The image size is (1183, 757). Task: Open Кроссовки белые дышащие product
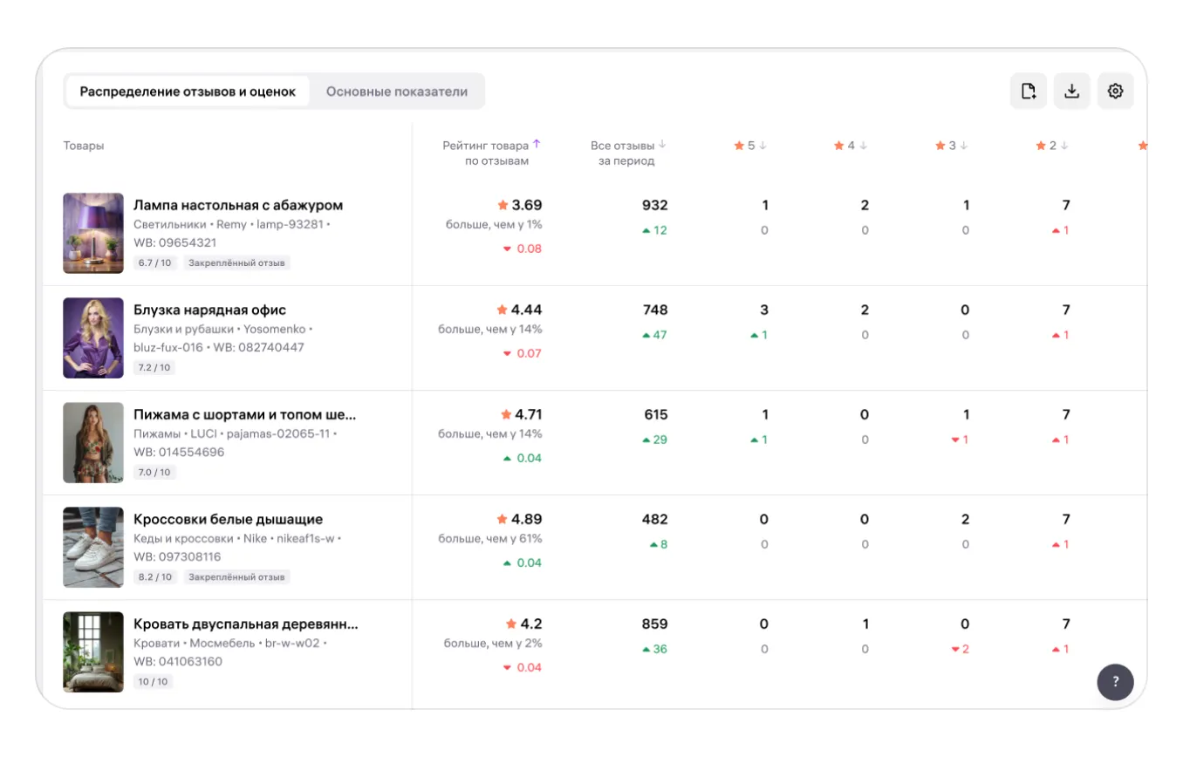228,520
